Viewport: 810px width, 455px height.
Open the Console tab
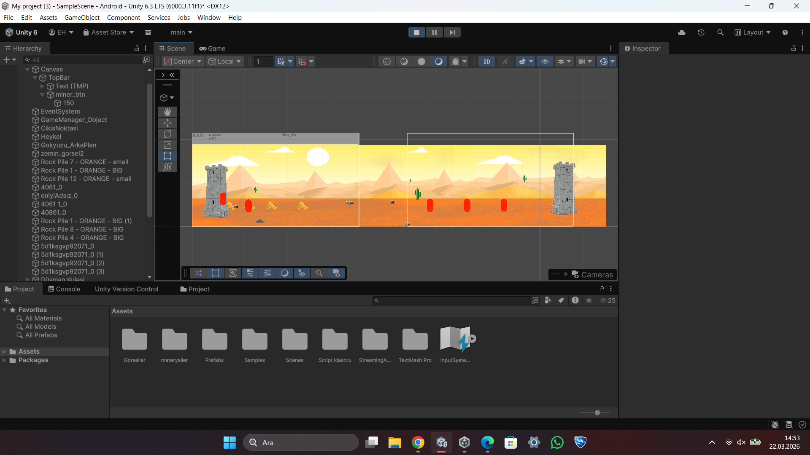click(x=64, y=289)
